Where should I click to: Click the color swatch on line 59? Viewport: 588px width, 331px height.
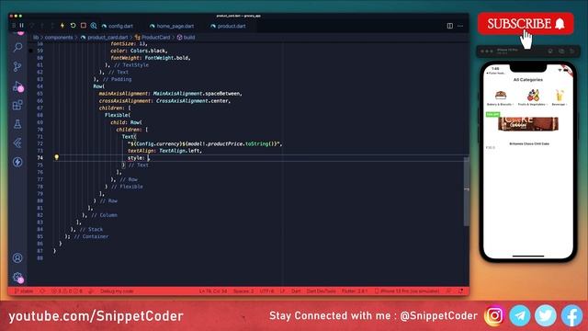point(30,51)
